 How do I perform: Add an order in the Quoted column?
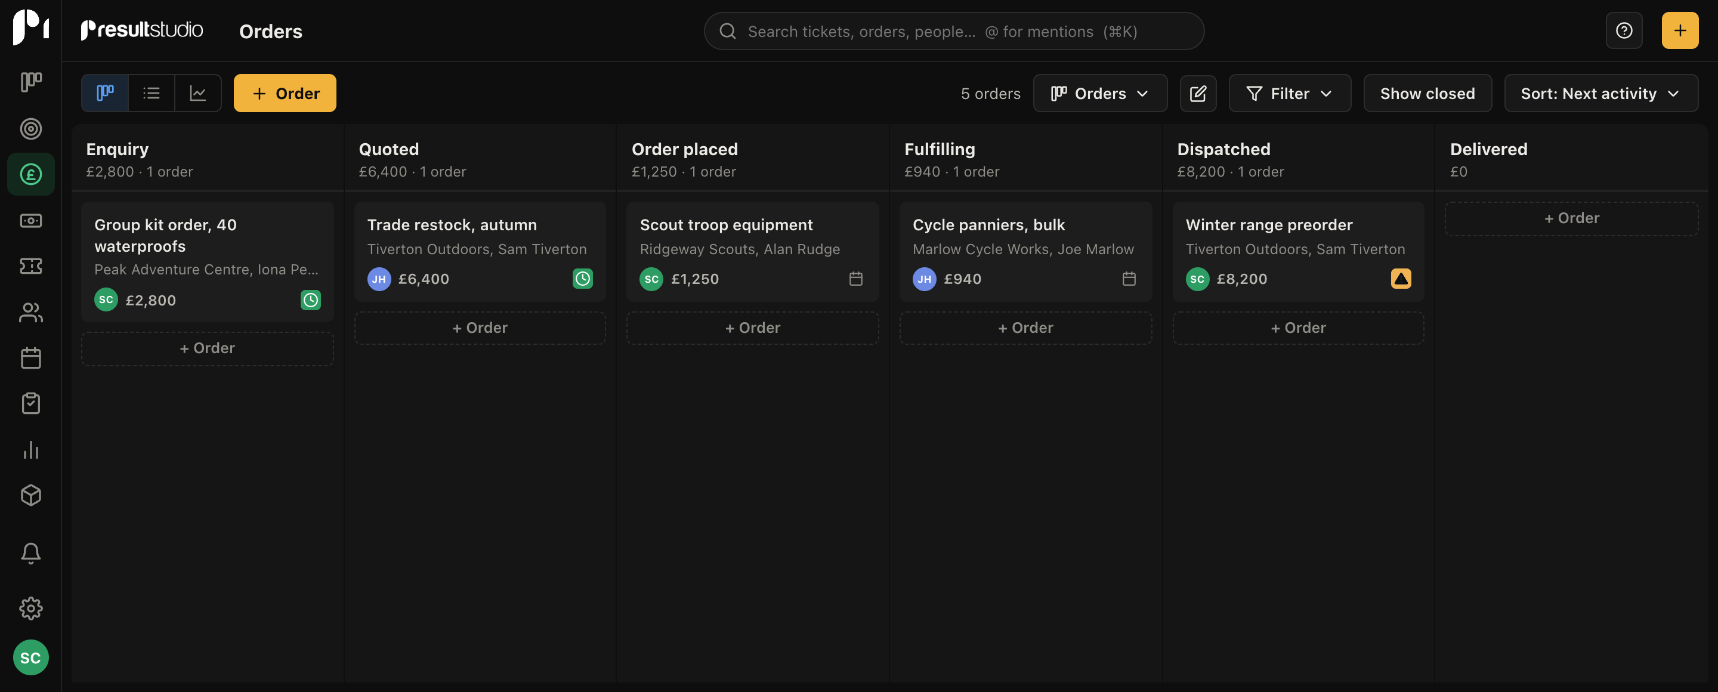coord(480,328)
